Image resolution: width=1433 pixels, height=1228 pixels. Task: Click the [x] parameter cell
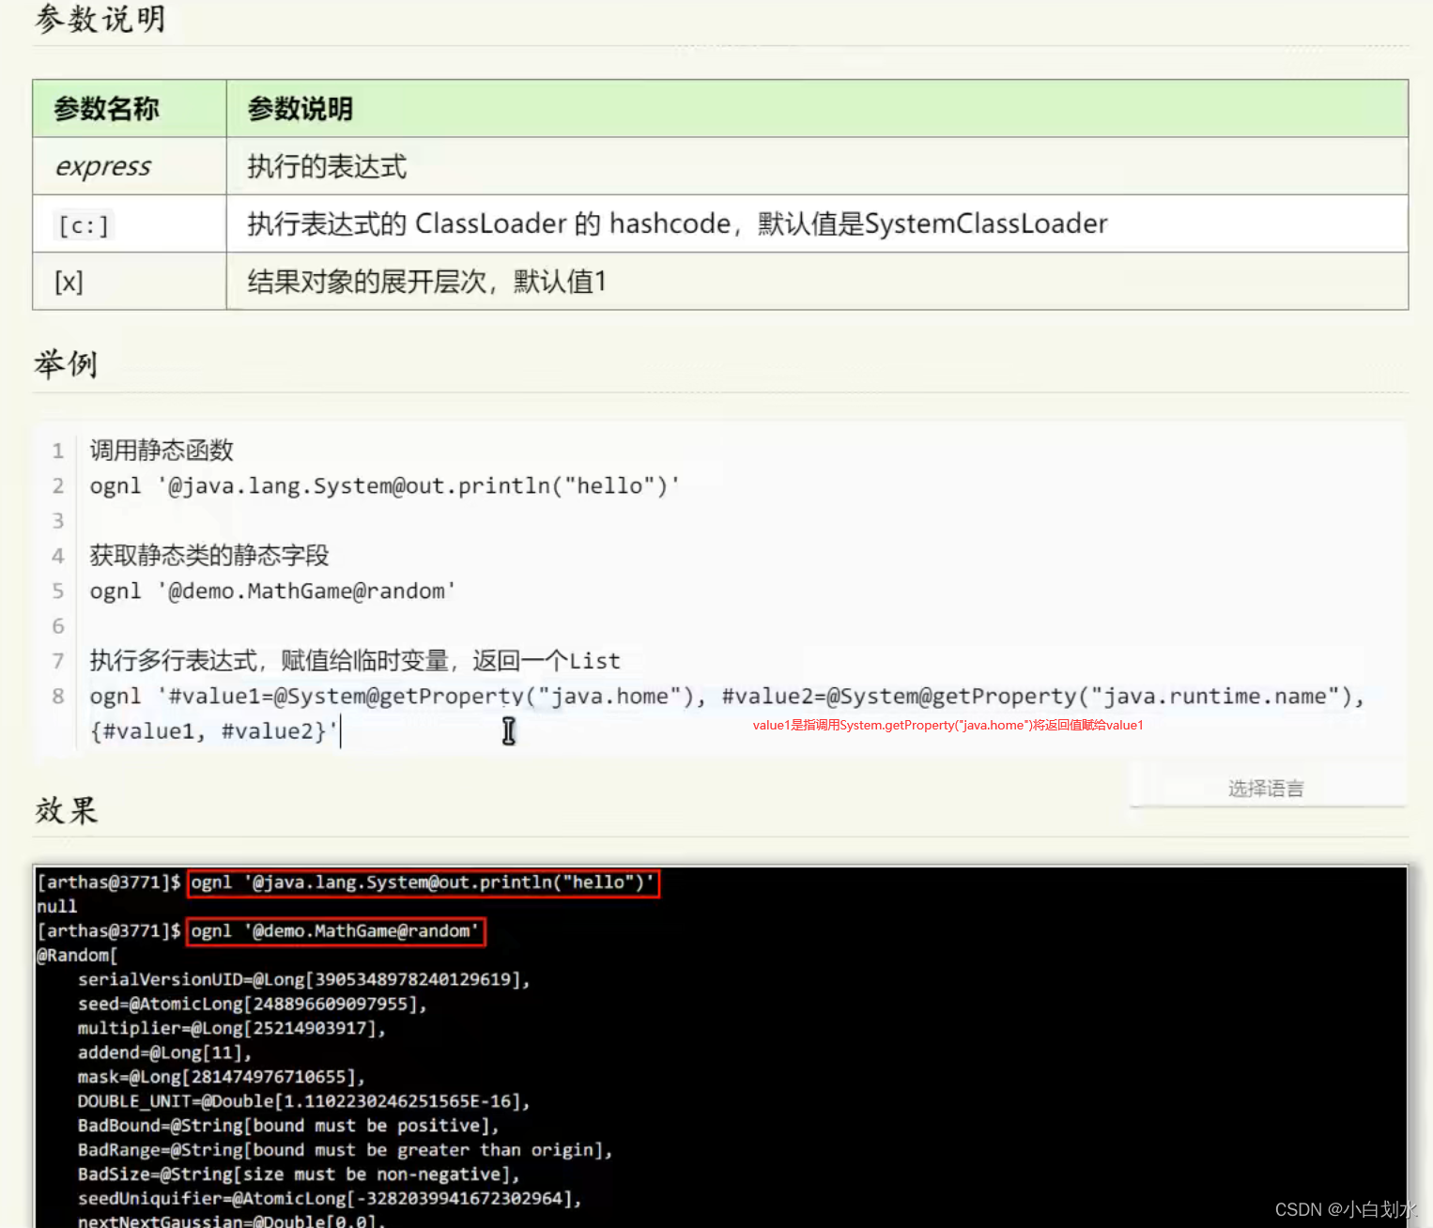click(x=130, y=282)
